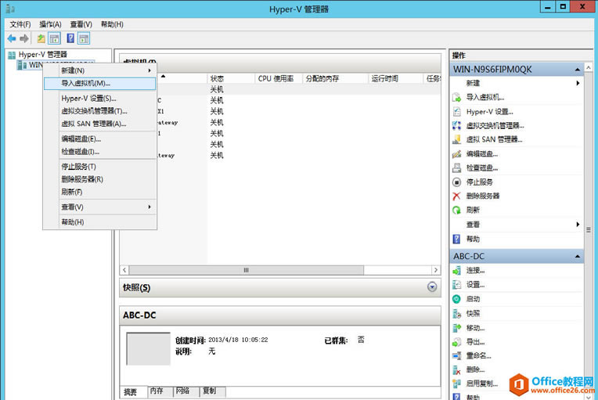Click ABC-DC 移动 icon
This screenshot has width=598, height=400.
[456, 327]
